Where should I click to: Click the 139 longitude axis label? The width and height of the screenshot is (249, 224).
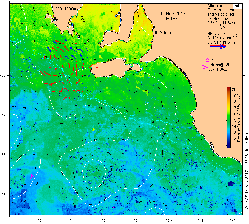[169, 221]
